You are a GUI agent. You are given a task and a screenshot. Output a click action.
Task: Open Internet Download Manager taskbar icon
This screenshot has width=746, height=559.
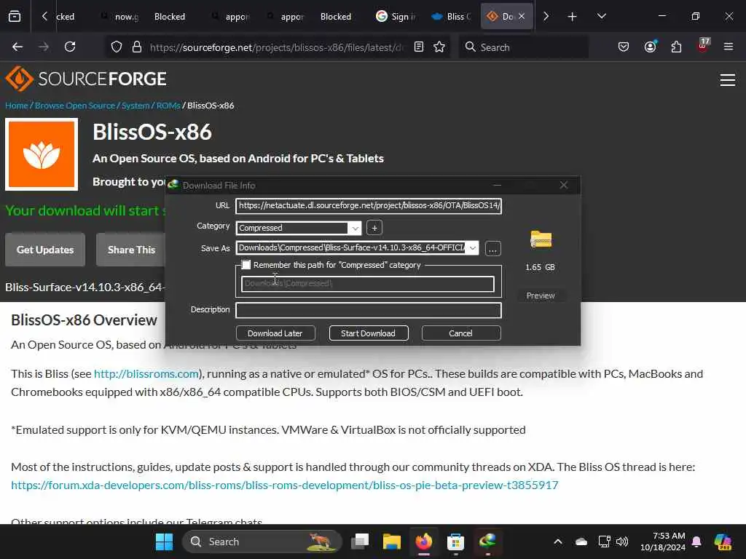[x=487, y=542]
